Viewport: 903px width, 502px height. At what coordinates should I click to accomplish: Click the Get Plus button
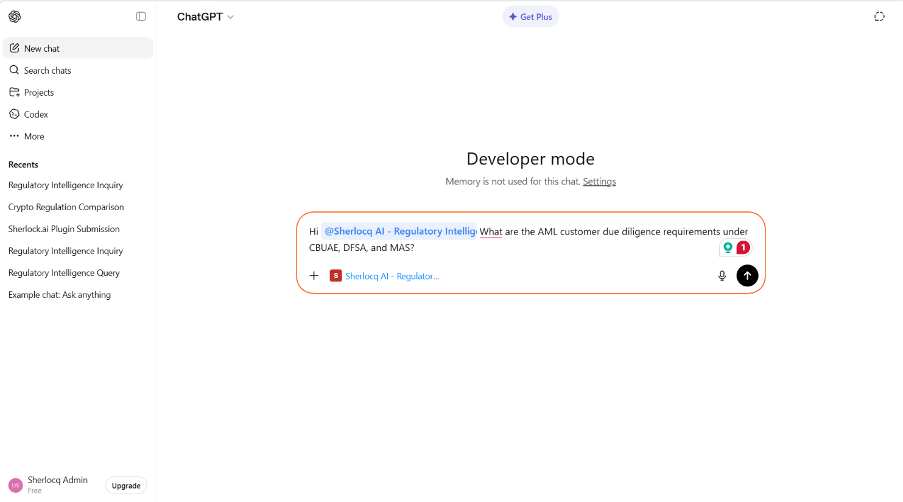tap(530, 17)
